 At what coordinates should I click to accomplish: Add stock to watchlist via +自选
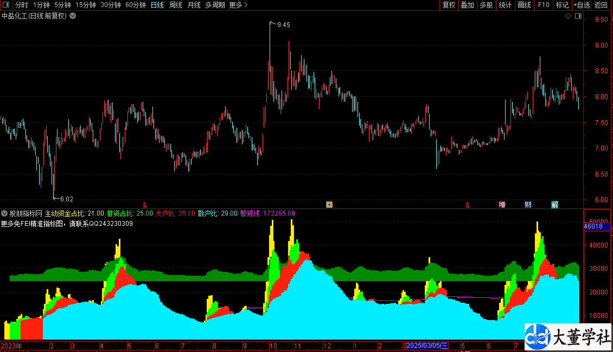coord(581,5)
